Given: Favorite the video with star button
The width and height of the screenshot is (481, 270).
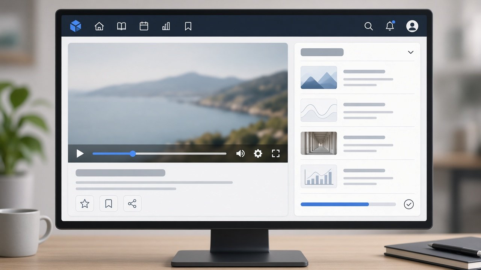Looking at the screenshot, I should 85,204.
